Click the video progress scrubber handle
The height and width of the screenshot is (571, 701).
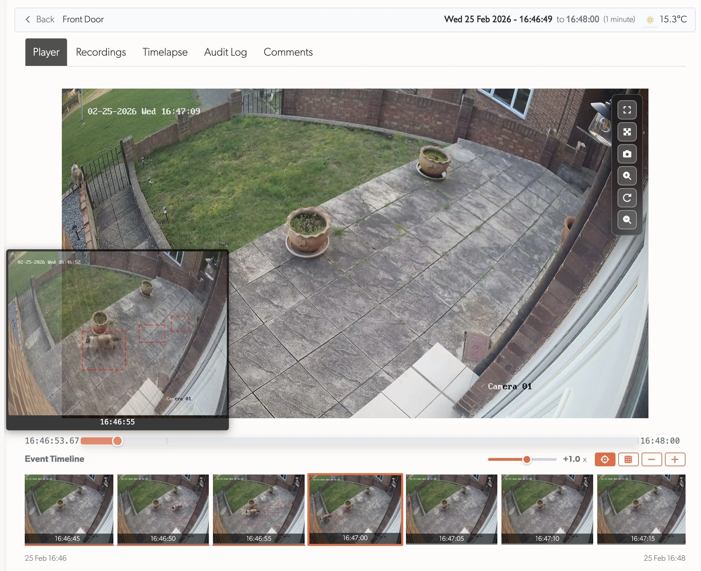pyautogui.click(x=117, y=441)
